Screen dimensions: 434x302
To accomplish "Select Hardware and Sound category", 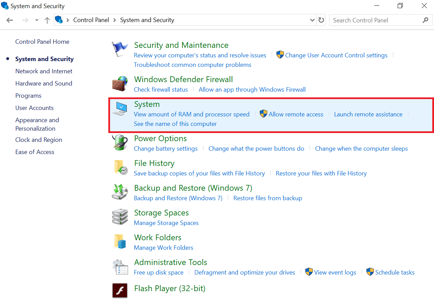I will 44,83.
